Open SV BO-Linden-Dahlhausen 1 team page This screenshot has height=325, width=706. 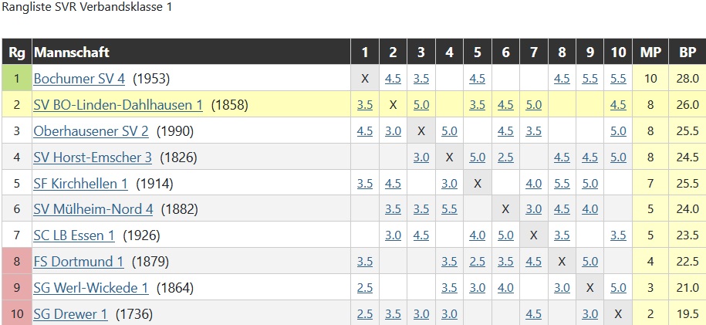118,104
